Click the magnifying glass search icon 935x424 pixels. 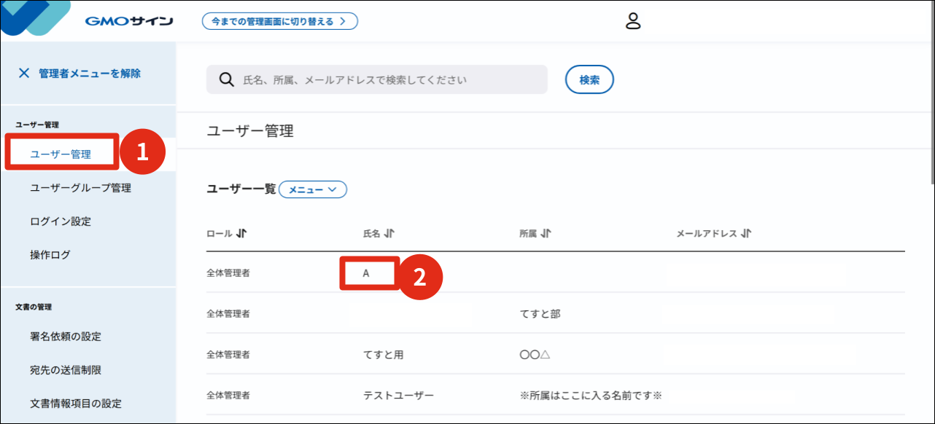[x=226, y=80]
